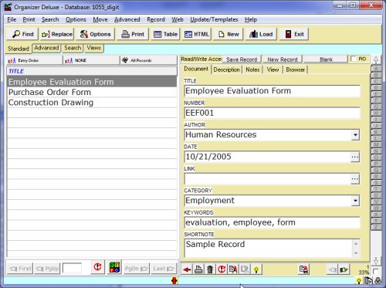Select the Views panel tab
The image size is (386, 288).
click(94, 48)
